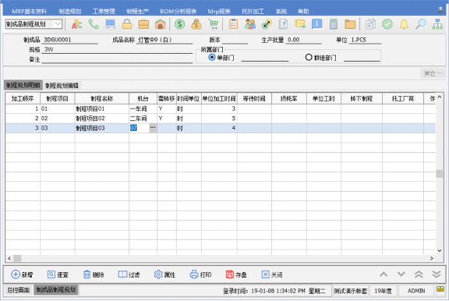Click the house icon in toolbar

(x=160, y=24)
